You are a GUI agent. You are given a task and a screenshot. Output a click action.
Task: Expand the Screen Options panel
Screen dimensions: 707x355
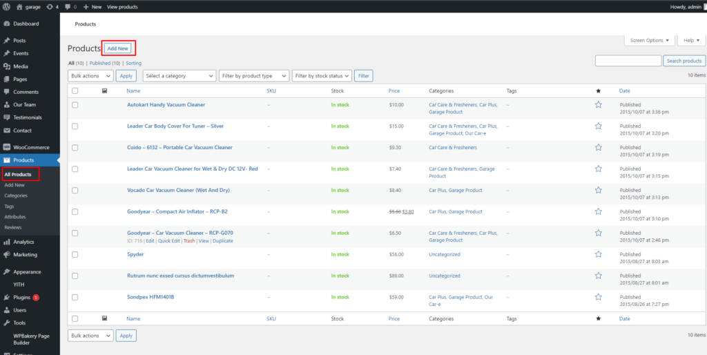[649, 40]
